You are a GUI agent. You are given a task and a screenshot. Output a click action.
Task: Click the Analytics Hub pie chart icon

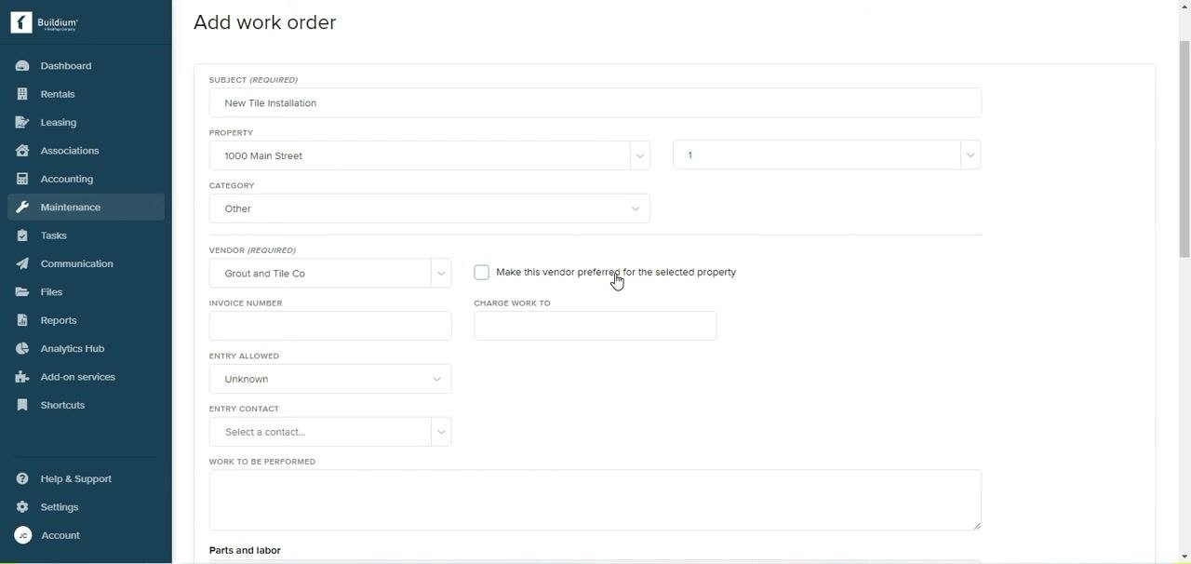[22, 348]
